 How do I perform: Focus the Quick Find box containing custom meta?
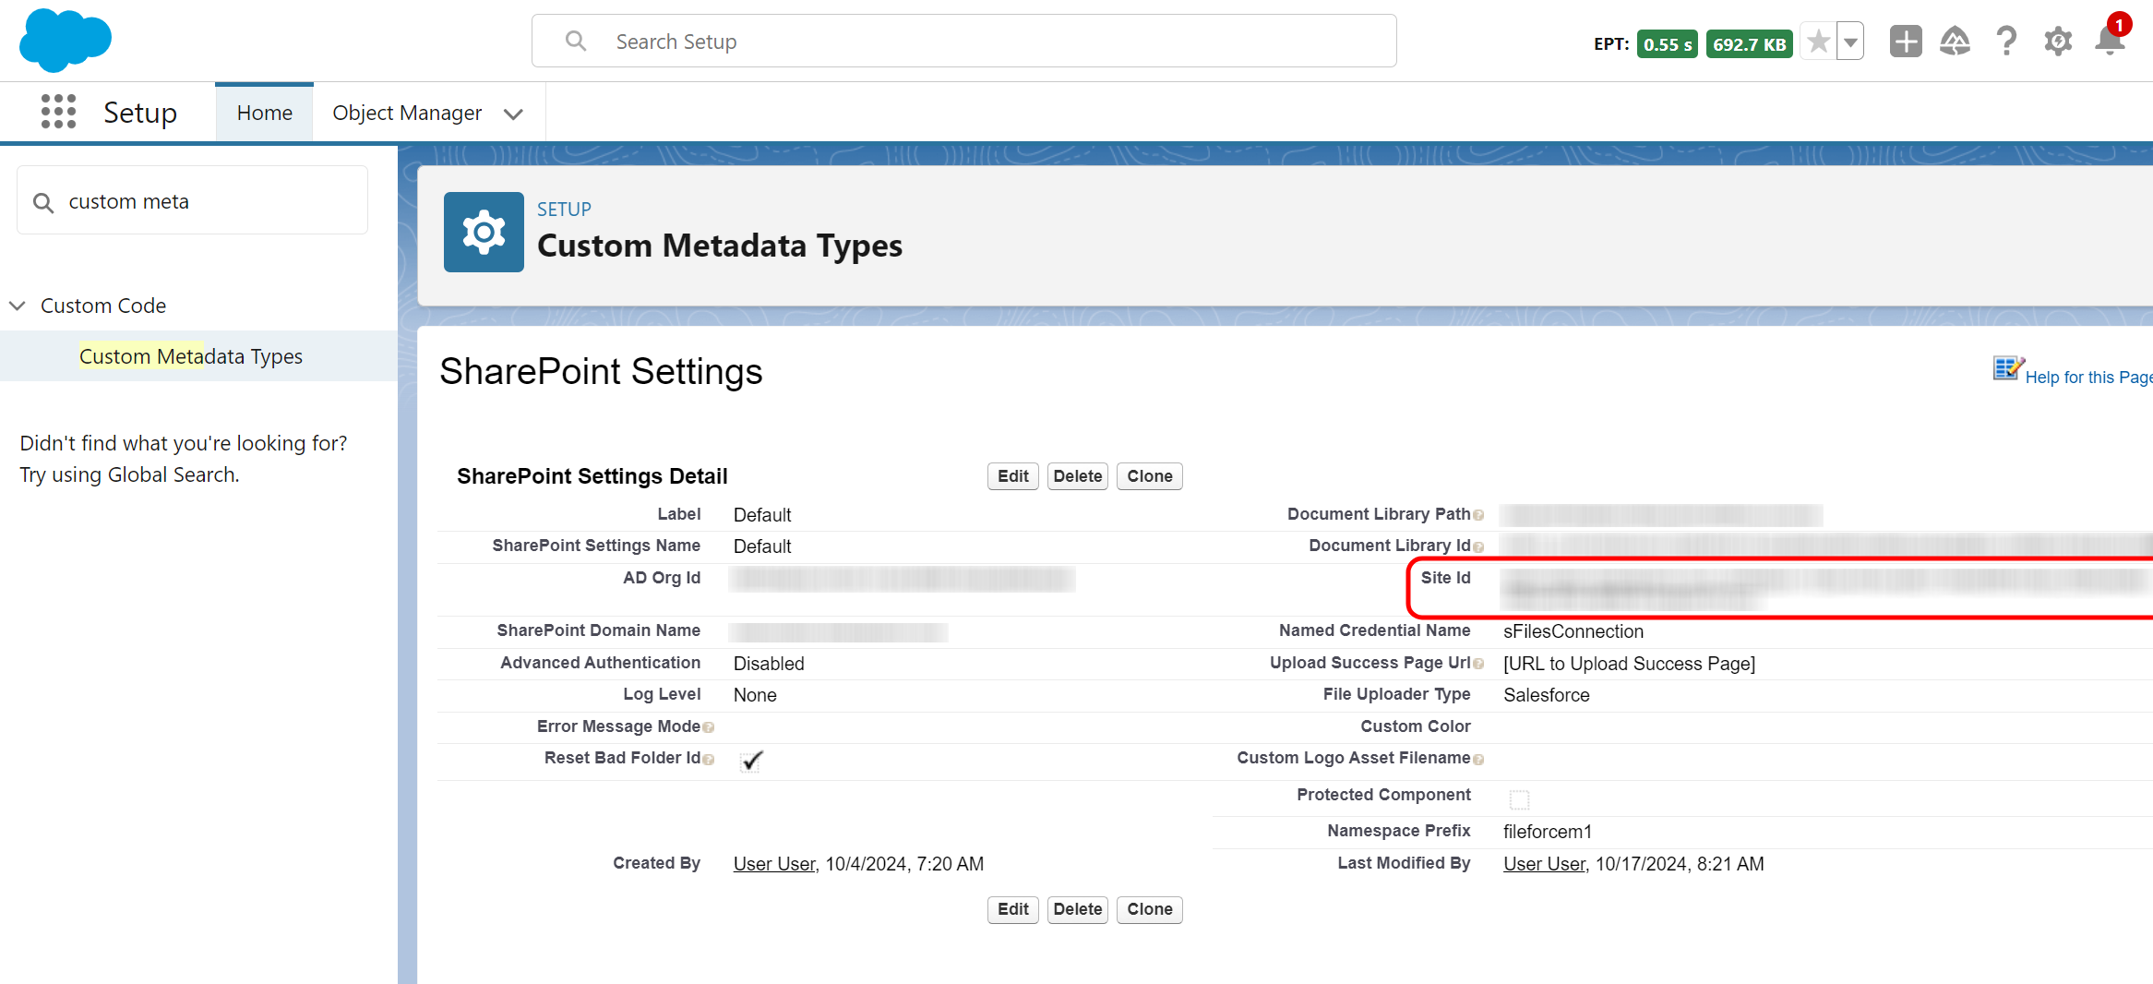pyautogui.click(x=193, y=201)
